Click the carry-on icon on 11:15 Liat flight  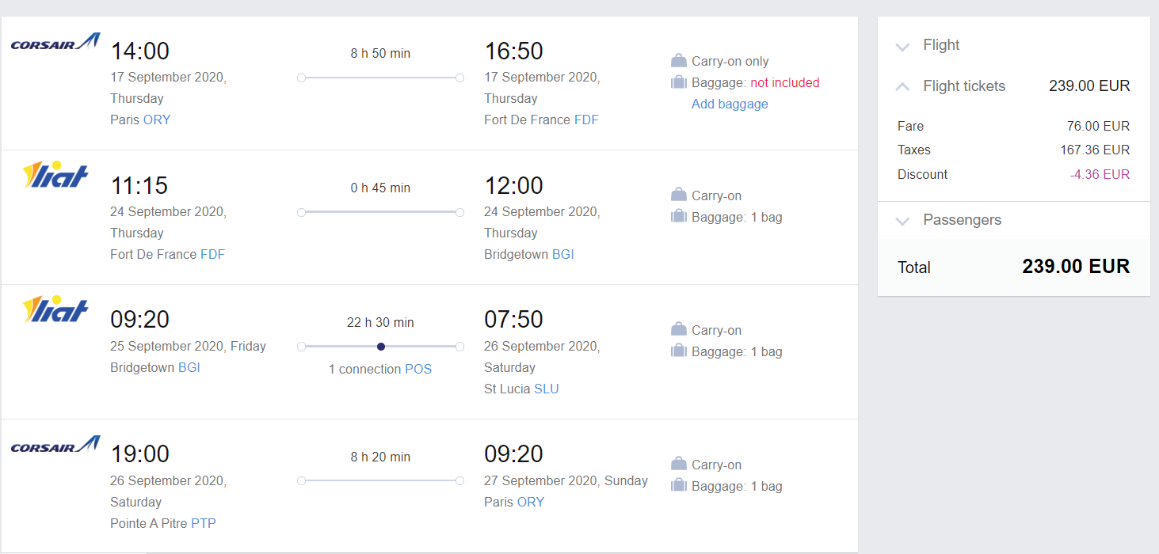point(678,195)
